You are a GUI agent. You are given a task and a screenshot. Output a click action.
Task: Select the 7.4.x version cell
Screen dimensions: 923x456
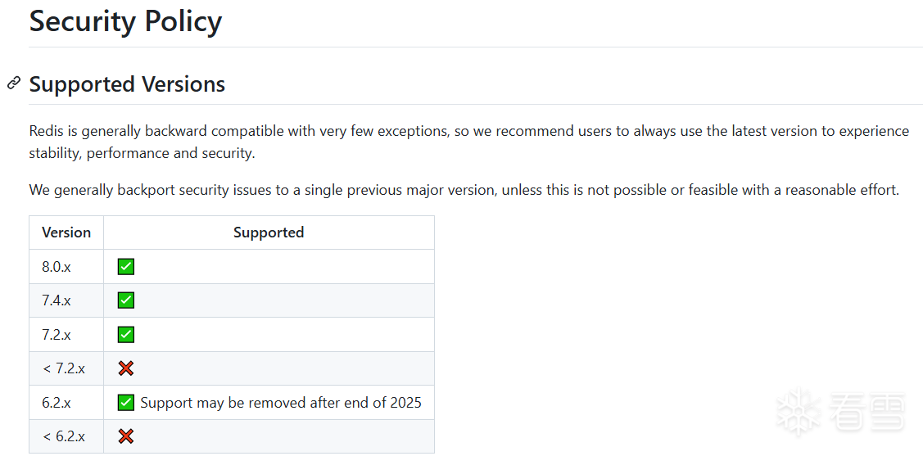coord(57,300)
